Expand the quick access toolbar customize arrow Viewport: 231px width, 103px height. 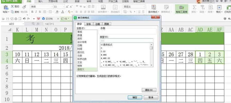point(34,19)
